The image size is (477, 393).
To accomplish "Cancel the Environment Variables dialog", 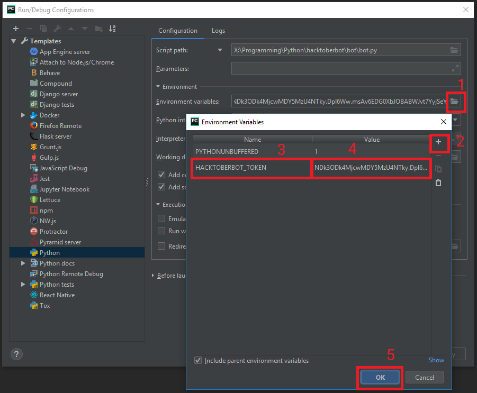I will point(425,378).
